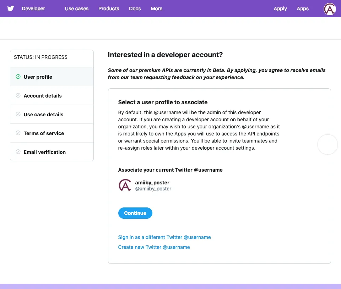
Task: Select the User profile step
Action: pos(52,77)
